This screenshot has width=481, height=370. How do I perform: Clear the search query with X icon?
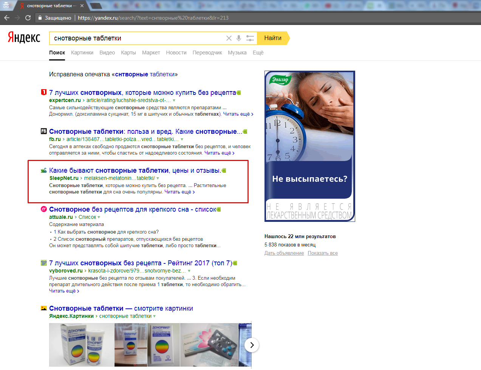(229, 38)
